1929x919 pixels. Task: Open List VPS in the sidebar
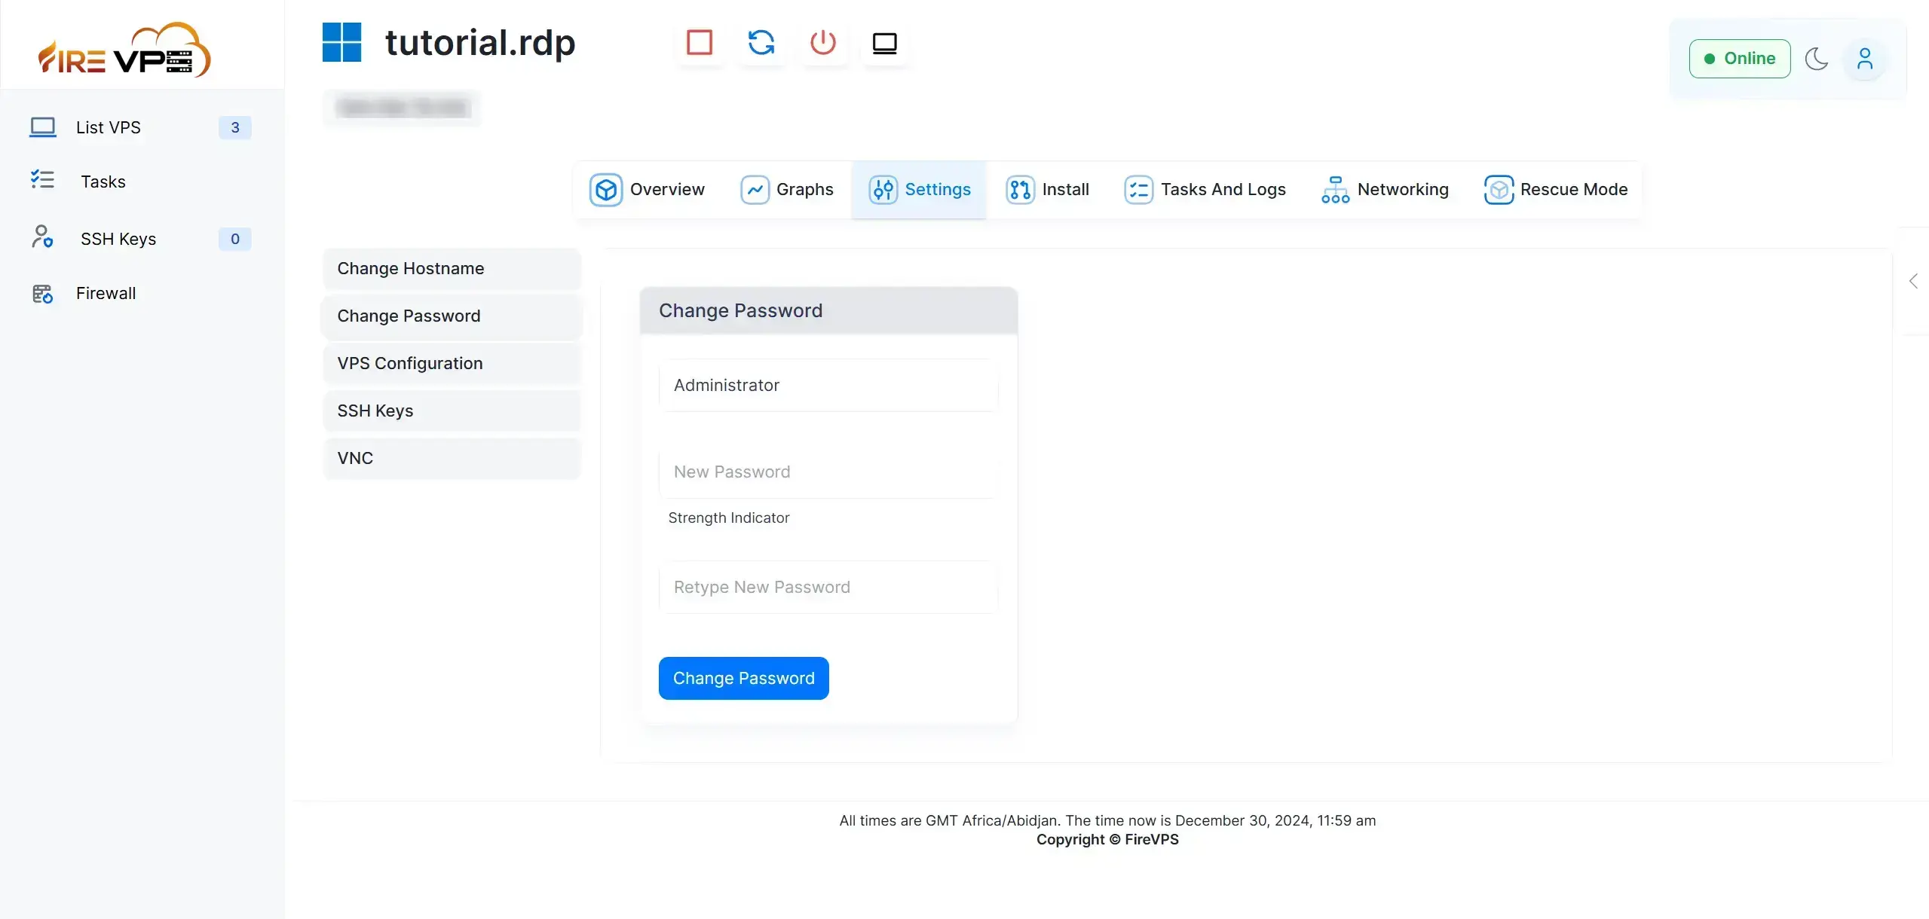click(x=109, y=127)
